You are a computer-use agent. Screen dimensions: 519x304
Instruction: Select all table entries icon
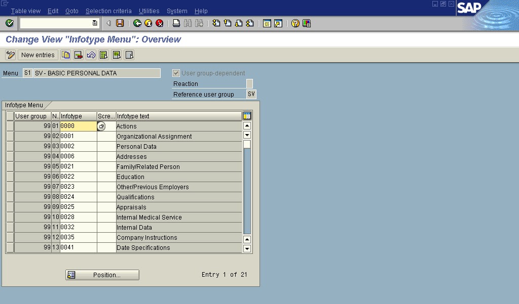(x=104, y=55)
